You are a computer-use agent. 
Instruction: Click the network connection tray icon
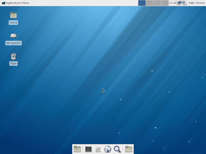pos(179,3)
